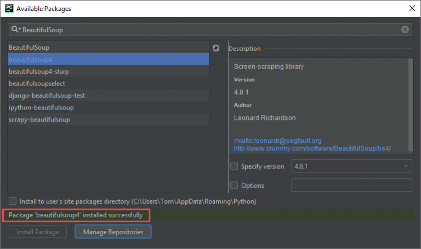Click the description panel scrollbar
The image size is (421, 249).
pos(411,105)
